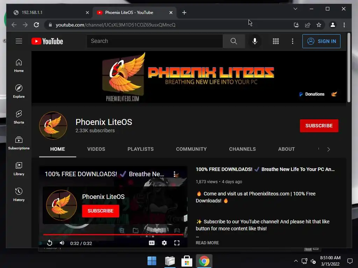
Task: Open YouTube settings three-dot menu
Action: click(293, 41)
